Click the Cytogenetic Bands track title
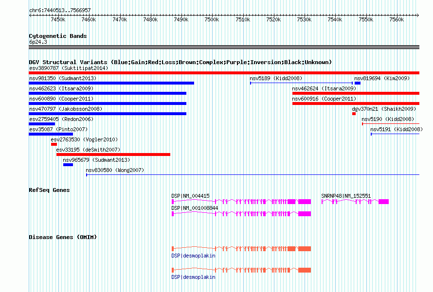The height and width of the screenshot is (292, 433). [58, 36]
